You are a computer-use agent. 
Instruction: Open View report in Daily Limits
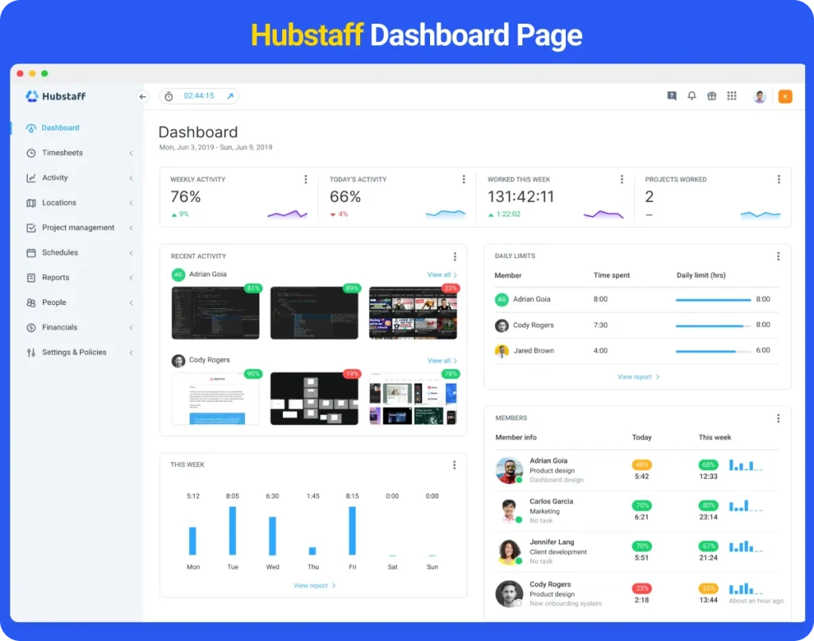(638, 377)
